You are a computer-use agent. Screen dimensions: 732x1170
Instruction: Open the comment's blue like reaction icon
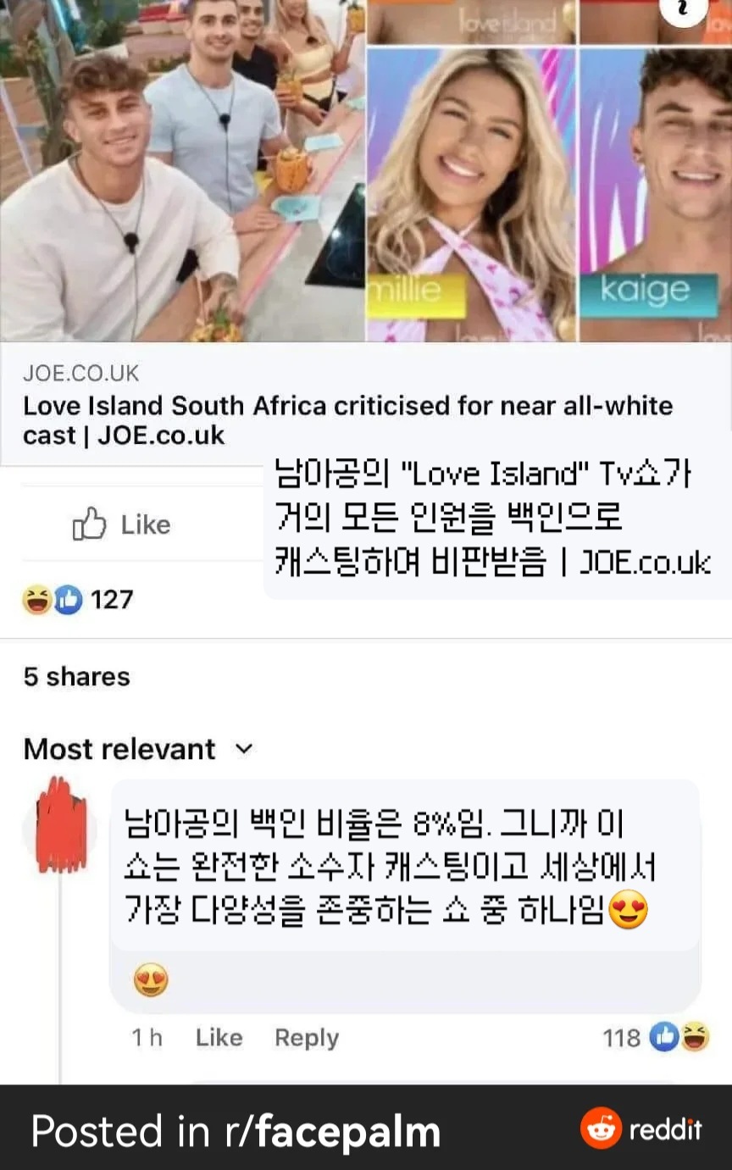tap(664, 1036)
